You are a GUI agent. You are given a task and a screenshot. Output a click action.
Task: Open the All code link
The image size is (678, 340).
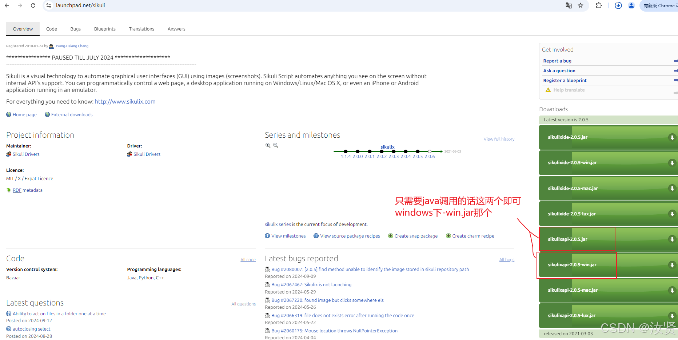[x=248, y=260]
